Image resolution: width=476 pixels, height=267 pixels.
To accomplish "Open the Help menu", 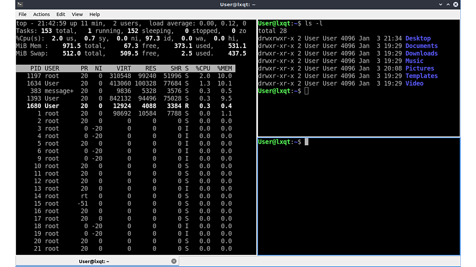I will [95, 14].
